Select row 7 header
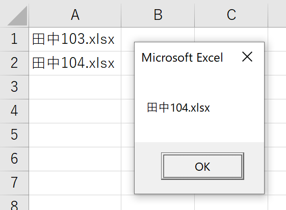 14,183
